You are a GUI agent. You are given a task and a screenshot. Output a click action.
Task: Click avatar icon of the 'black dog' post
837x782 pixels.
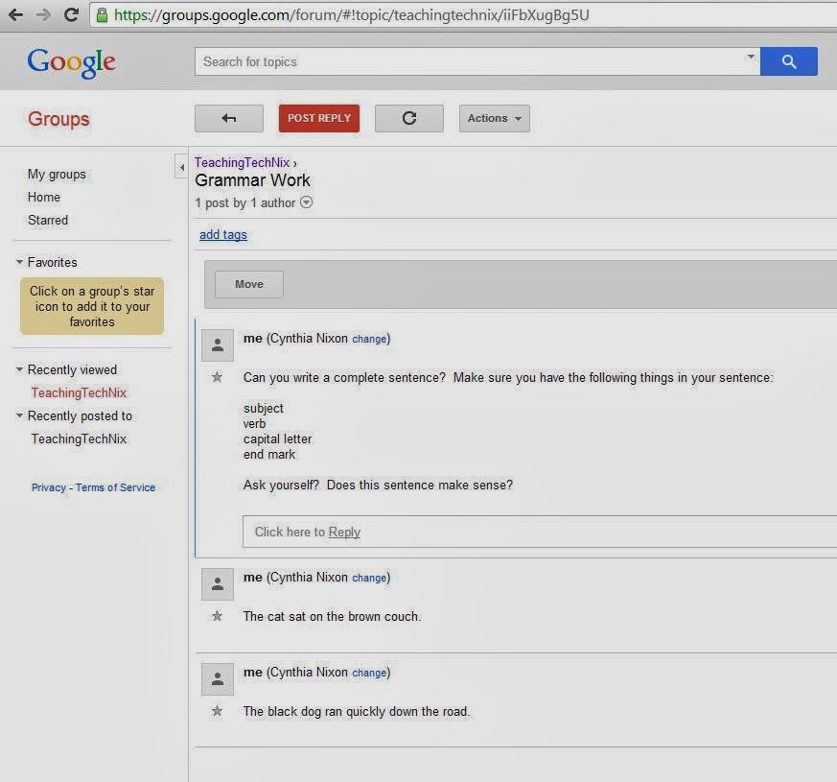coord(218,679)
